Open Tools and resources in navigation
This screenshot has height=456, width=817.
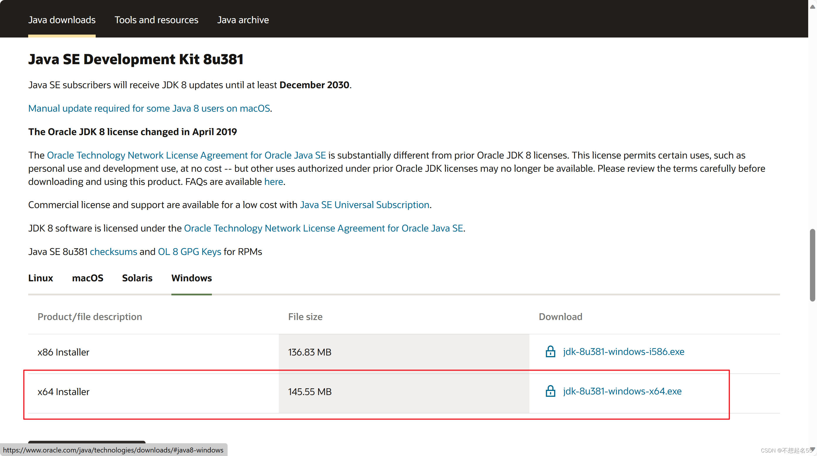coord(156,20)
